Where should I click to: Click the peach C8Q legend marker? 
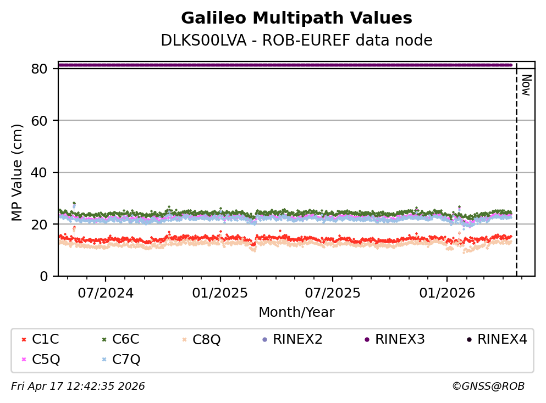184,339
